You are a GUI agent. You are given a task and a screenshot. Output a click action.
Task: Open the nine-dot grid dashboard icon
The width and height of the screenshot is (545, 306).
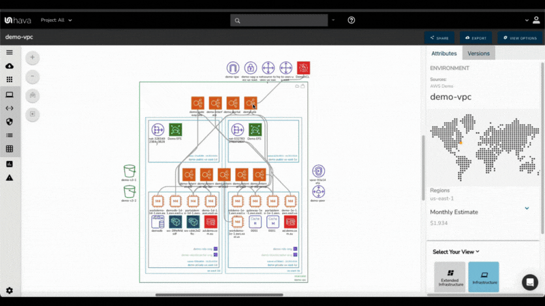[x=10, y=80]
